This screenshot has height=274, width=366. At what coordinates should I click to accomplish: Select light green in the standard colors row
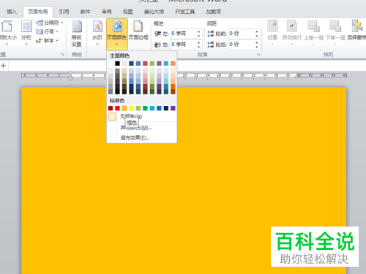point(138,108)
